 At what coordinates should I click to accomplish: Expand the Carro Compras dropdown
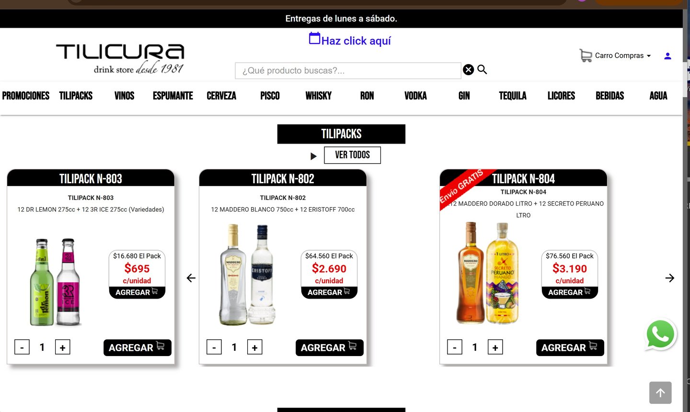[622, 56]
